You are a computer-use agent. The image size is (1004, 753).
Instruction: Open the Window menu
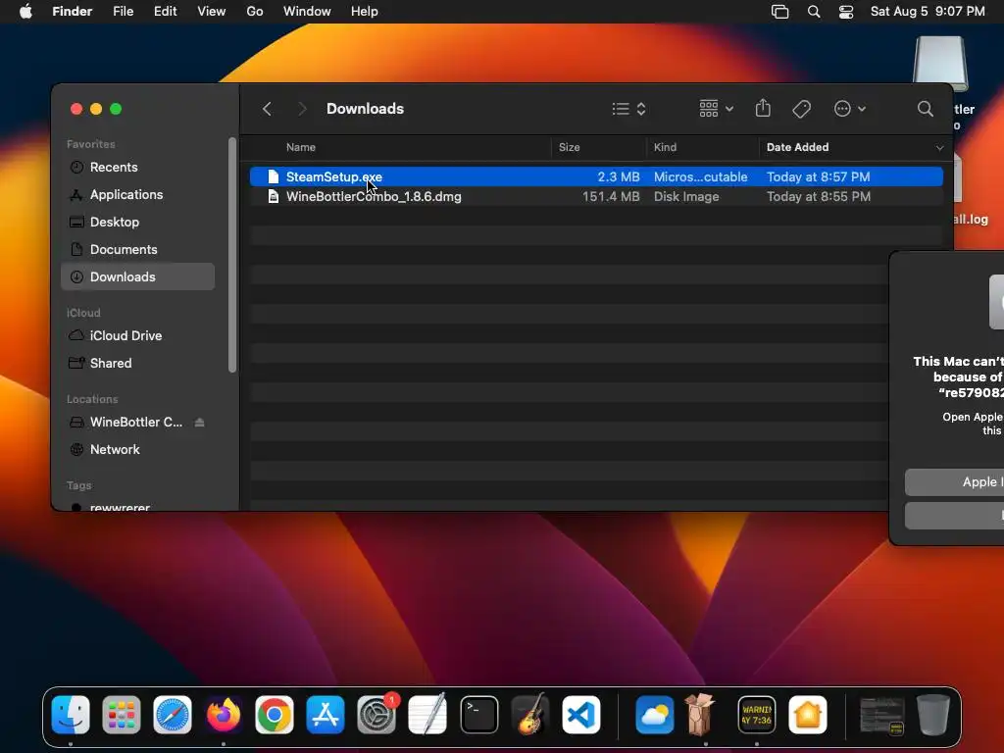tap(307, 12)
